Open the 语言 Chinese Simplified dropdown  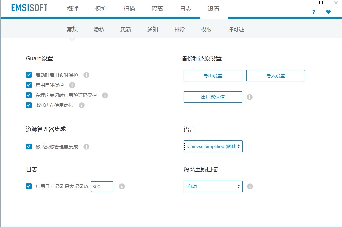[213, 146]
